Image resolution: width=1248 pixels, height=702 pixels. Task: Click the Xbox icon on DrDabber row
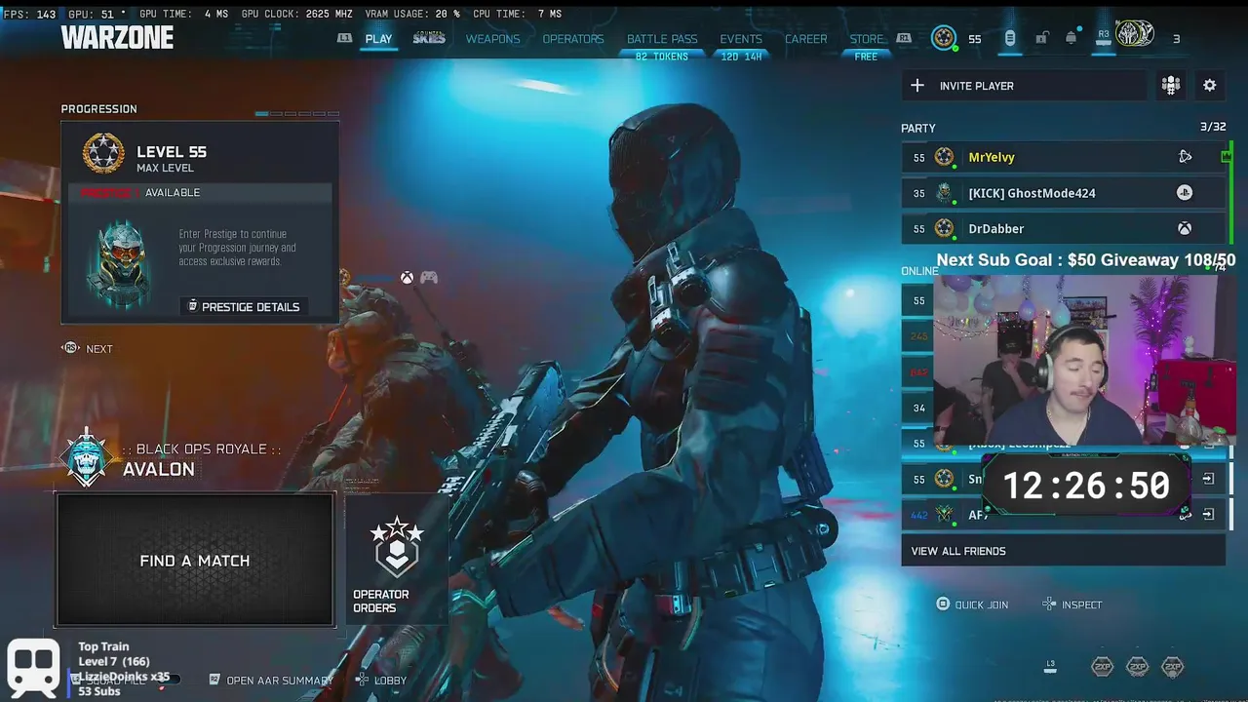tap(1185, 229)
